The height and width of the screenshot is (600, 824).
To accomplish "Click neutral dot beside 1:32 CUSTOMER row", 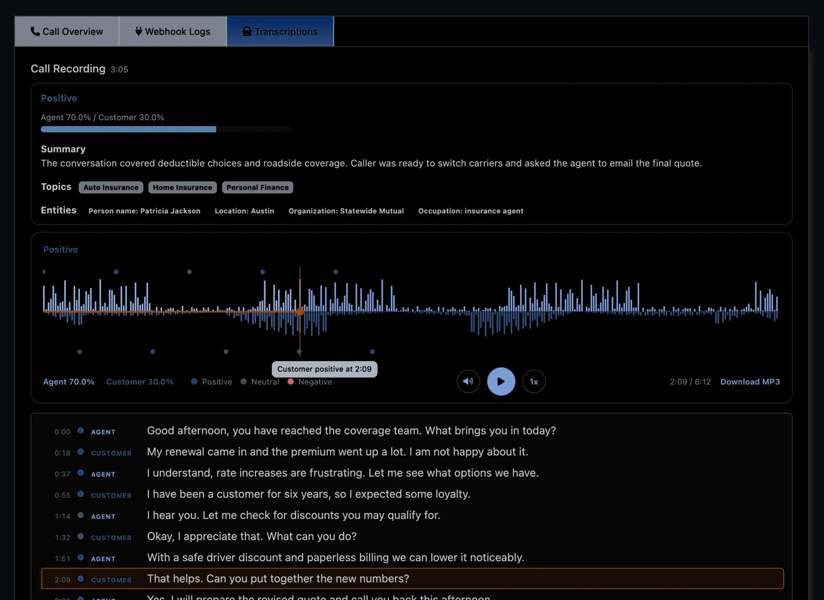I will (81, 536).
